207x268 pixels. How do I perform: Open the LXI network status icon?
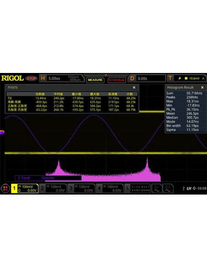pyautogui.click(x=189, y=188)
